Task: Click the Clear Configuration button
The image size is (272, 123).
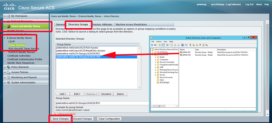Action: (x=109, y=119)
